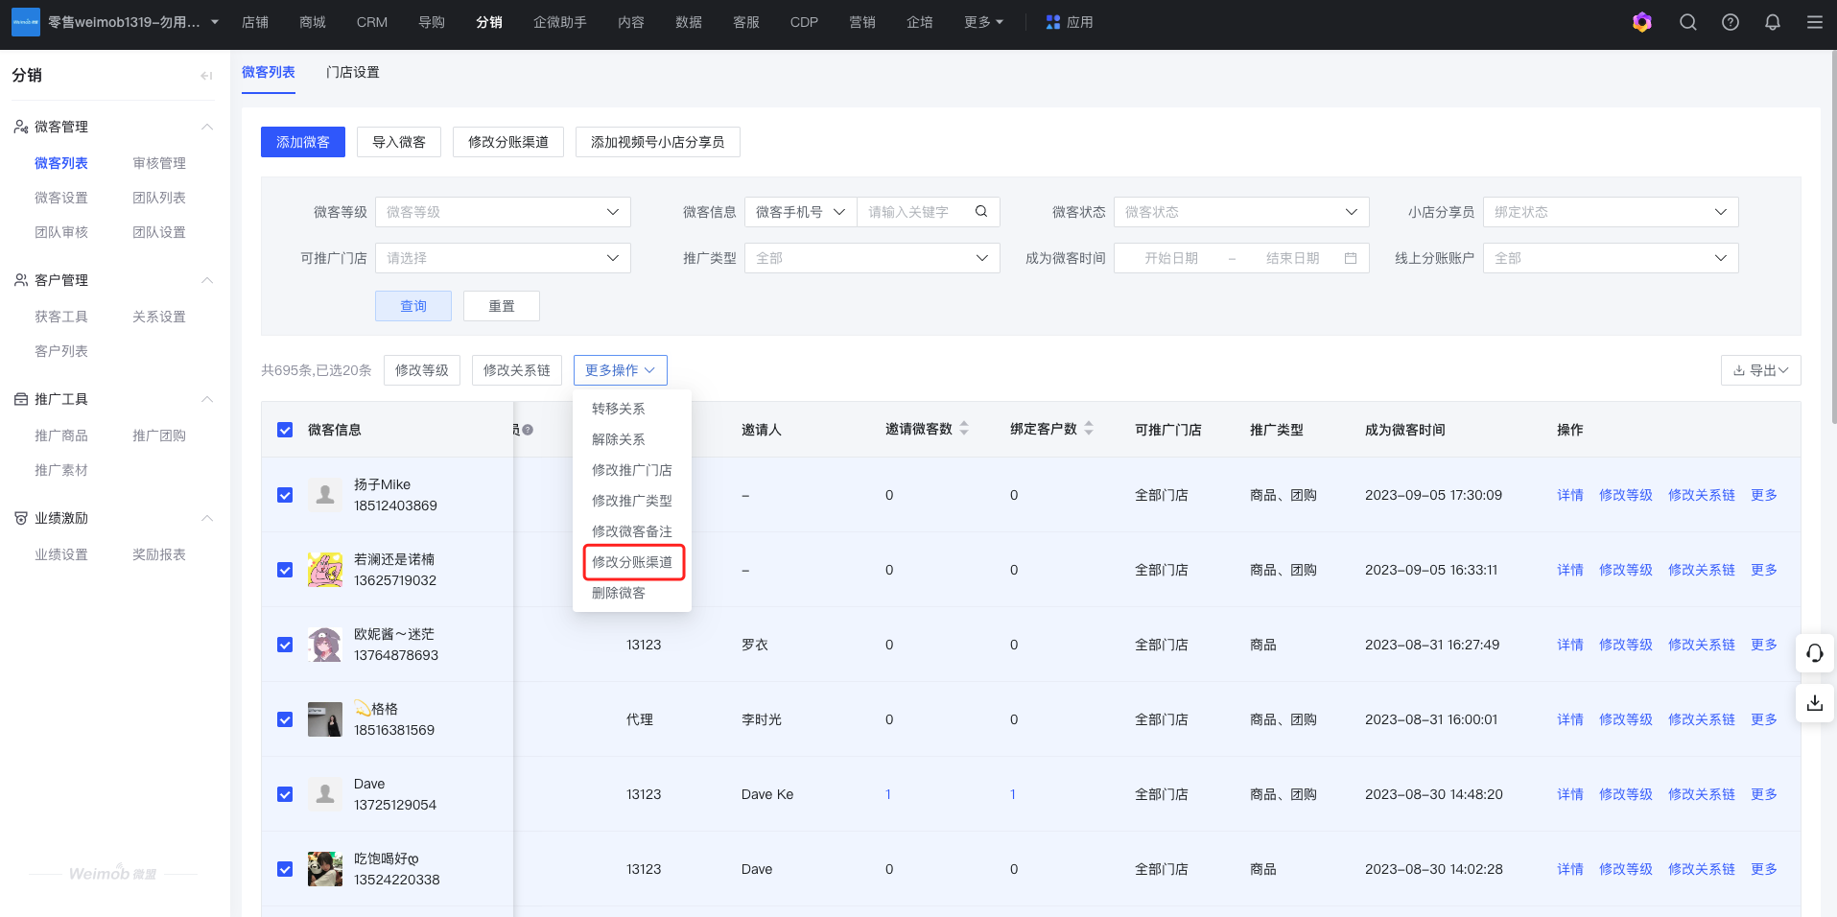Click avatar of 吃饱喝好
The image size is (1837, 917).
325,869
